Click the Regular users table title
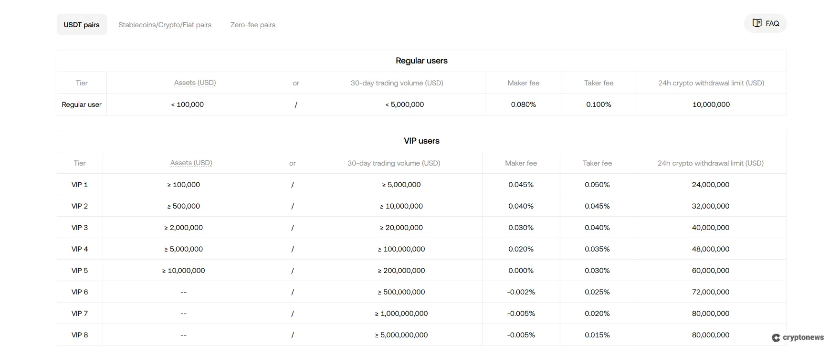The height and width of the screenshot is (356, 840). pyautogui.click(x=421, y=61)
